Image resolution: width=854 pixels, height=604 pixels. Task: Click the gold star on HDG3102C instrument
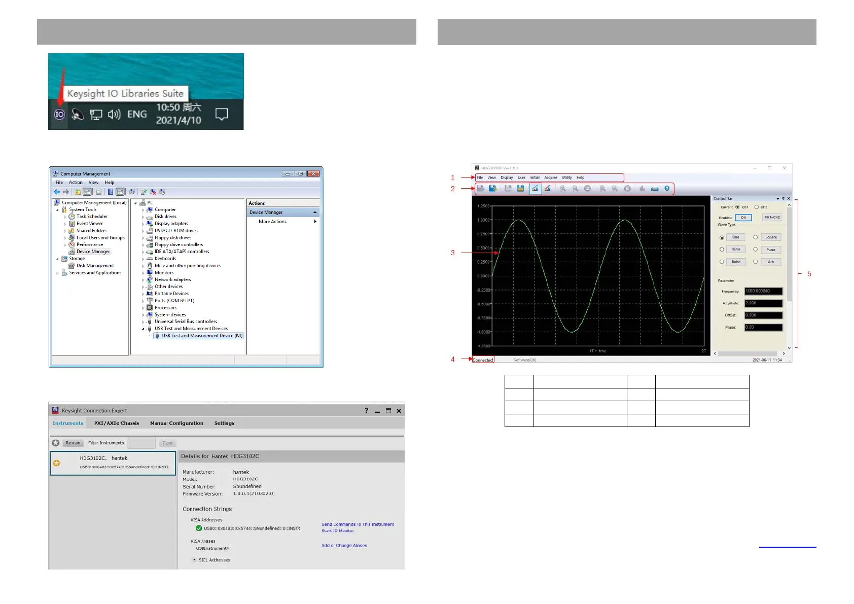(x=56, y=463)
